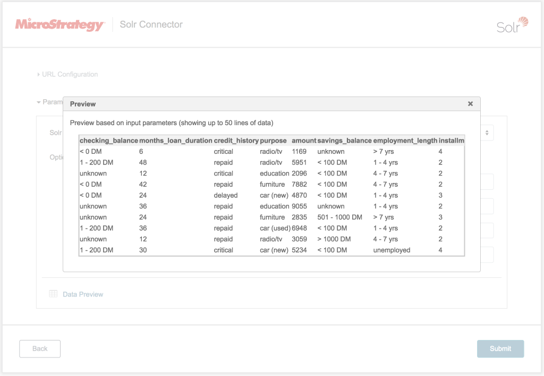Select the savings_balance column header

click(344, 141)
